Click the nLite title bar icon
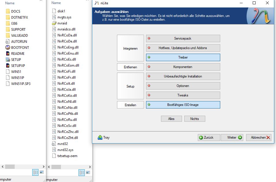 point(97,3)
